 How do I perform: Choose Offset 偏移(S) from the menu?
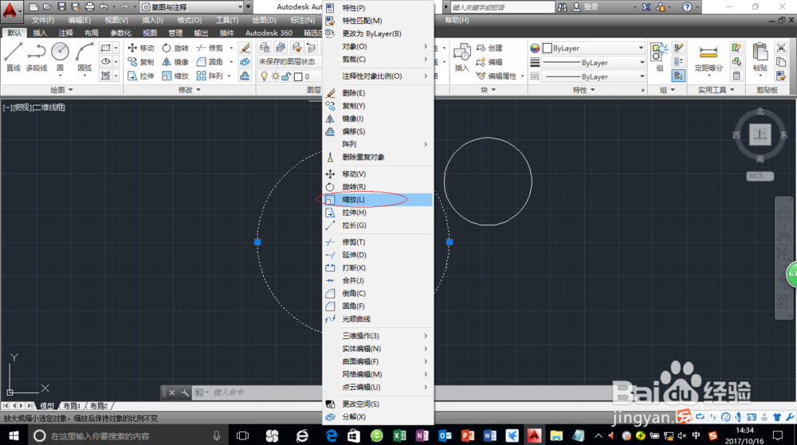click(378, 131)
